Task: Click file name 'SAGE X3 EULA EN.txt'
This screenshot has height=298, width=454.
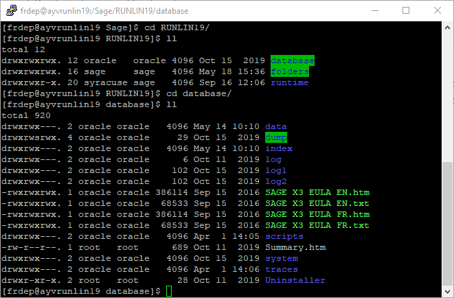Action: 317,203
